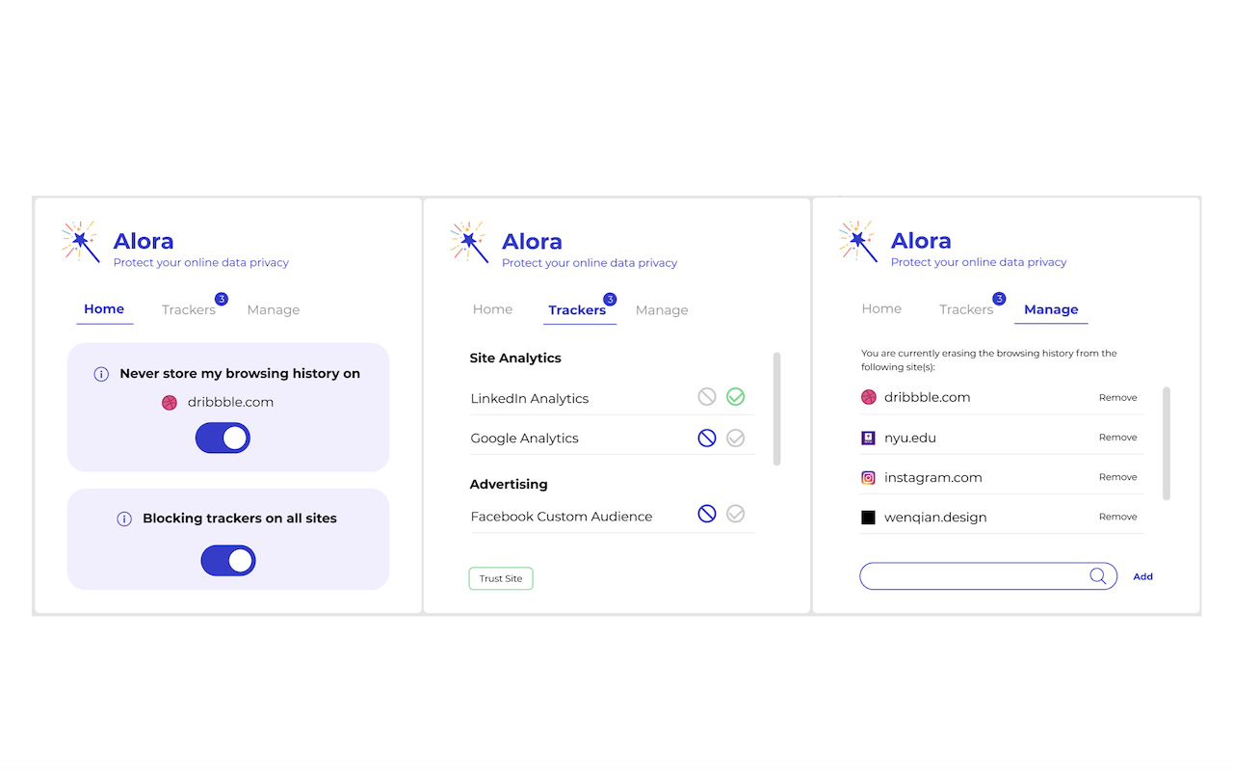1233x771 pixels.
Task: Toggle blocking trackers on all sites switch
Action: 228,560
